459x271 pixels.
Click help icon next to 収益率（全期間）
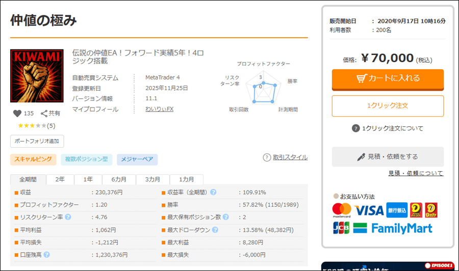(x=213, y=193)
